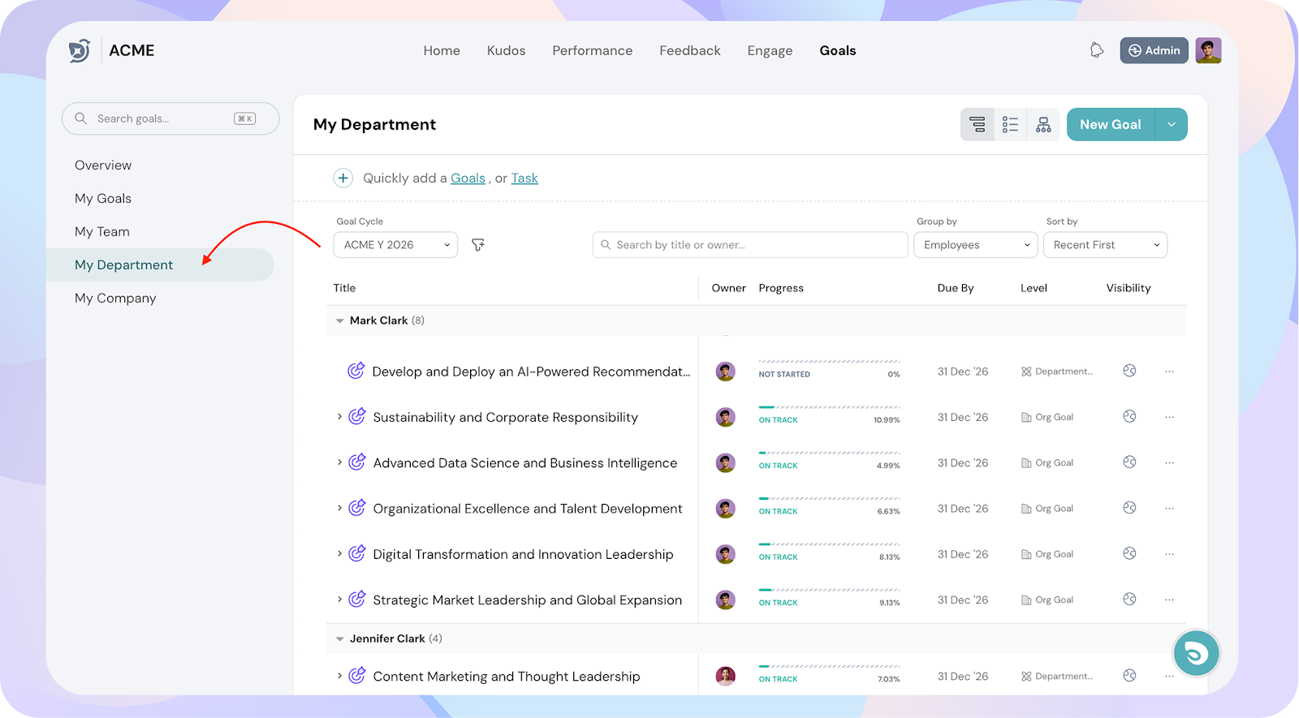This screenshot has height=718, width=1299.
Task: Collapse the Mark Clark group
Action: click(339, 321)
